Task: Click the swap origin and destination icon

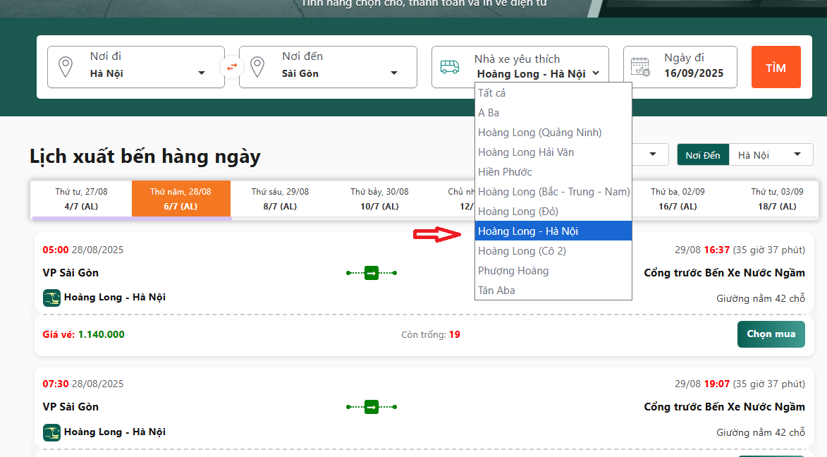Action: click(231, 68)
